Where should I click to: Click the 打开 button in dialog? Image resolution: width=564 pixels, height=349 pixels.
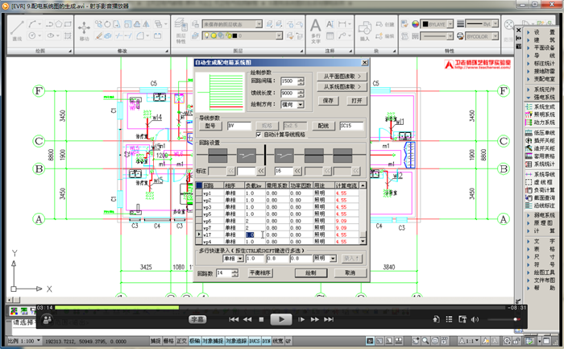[x=356, y=101]
